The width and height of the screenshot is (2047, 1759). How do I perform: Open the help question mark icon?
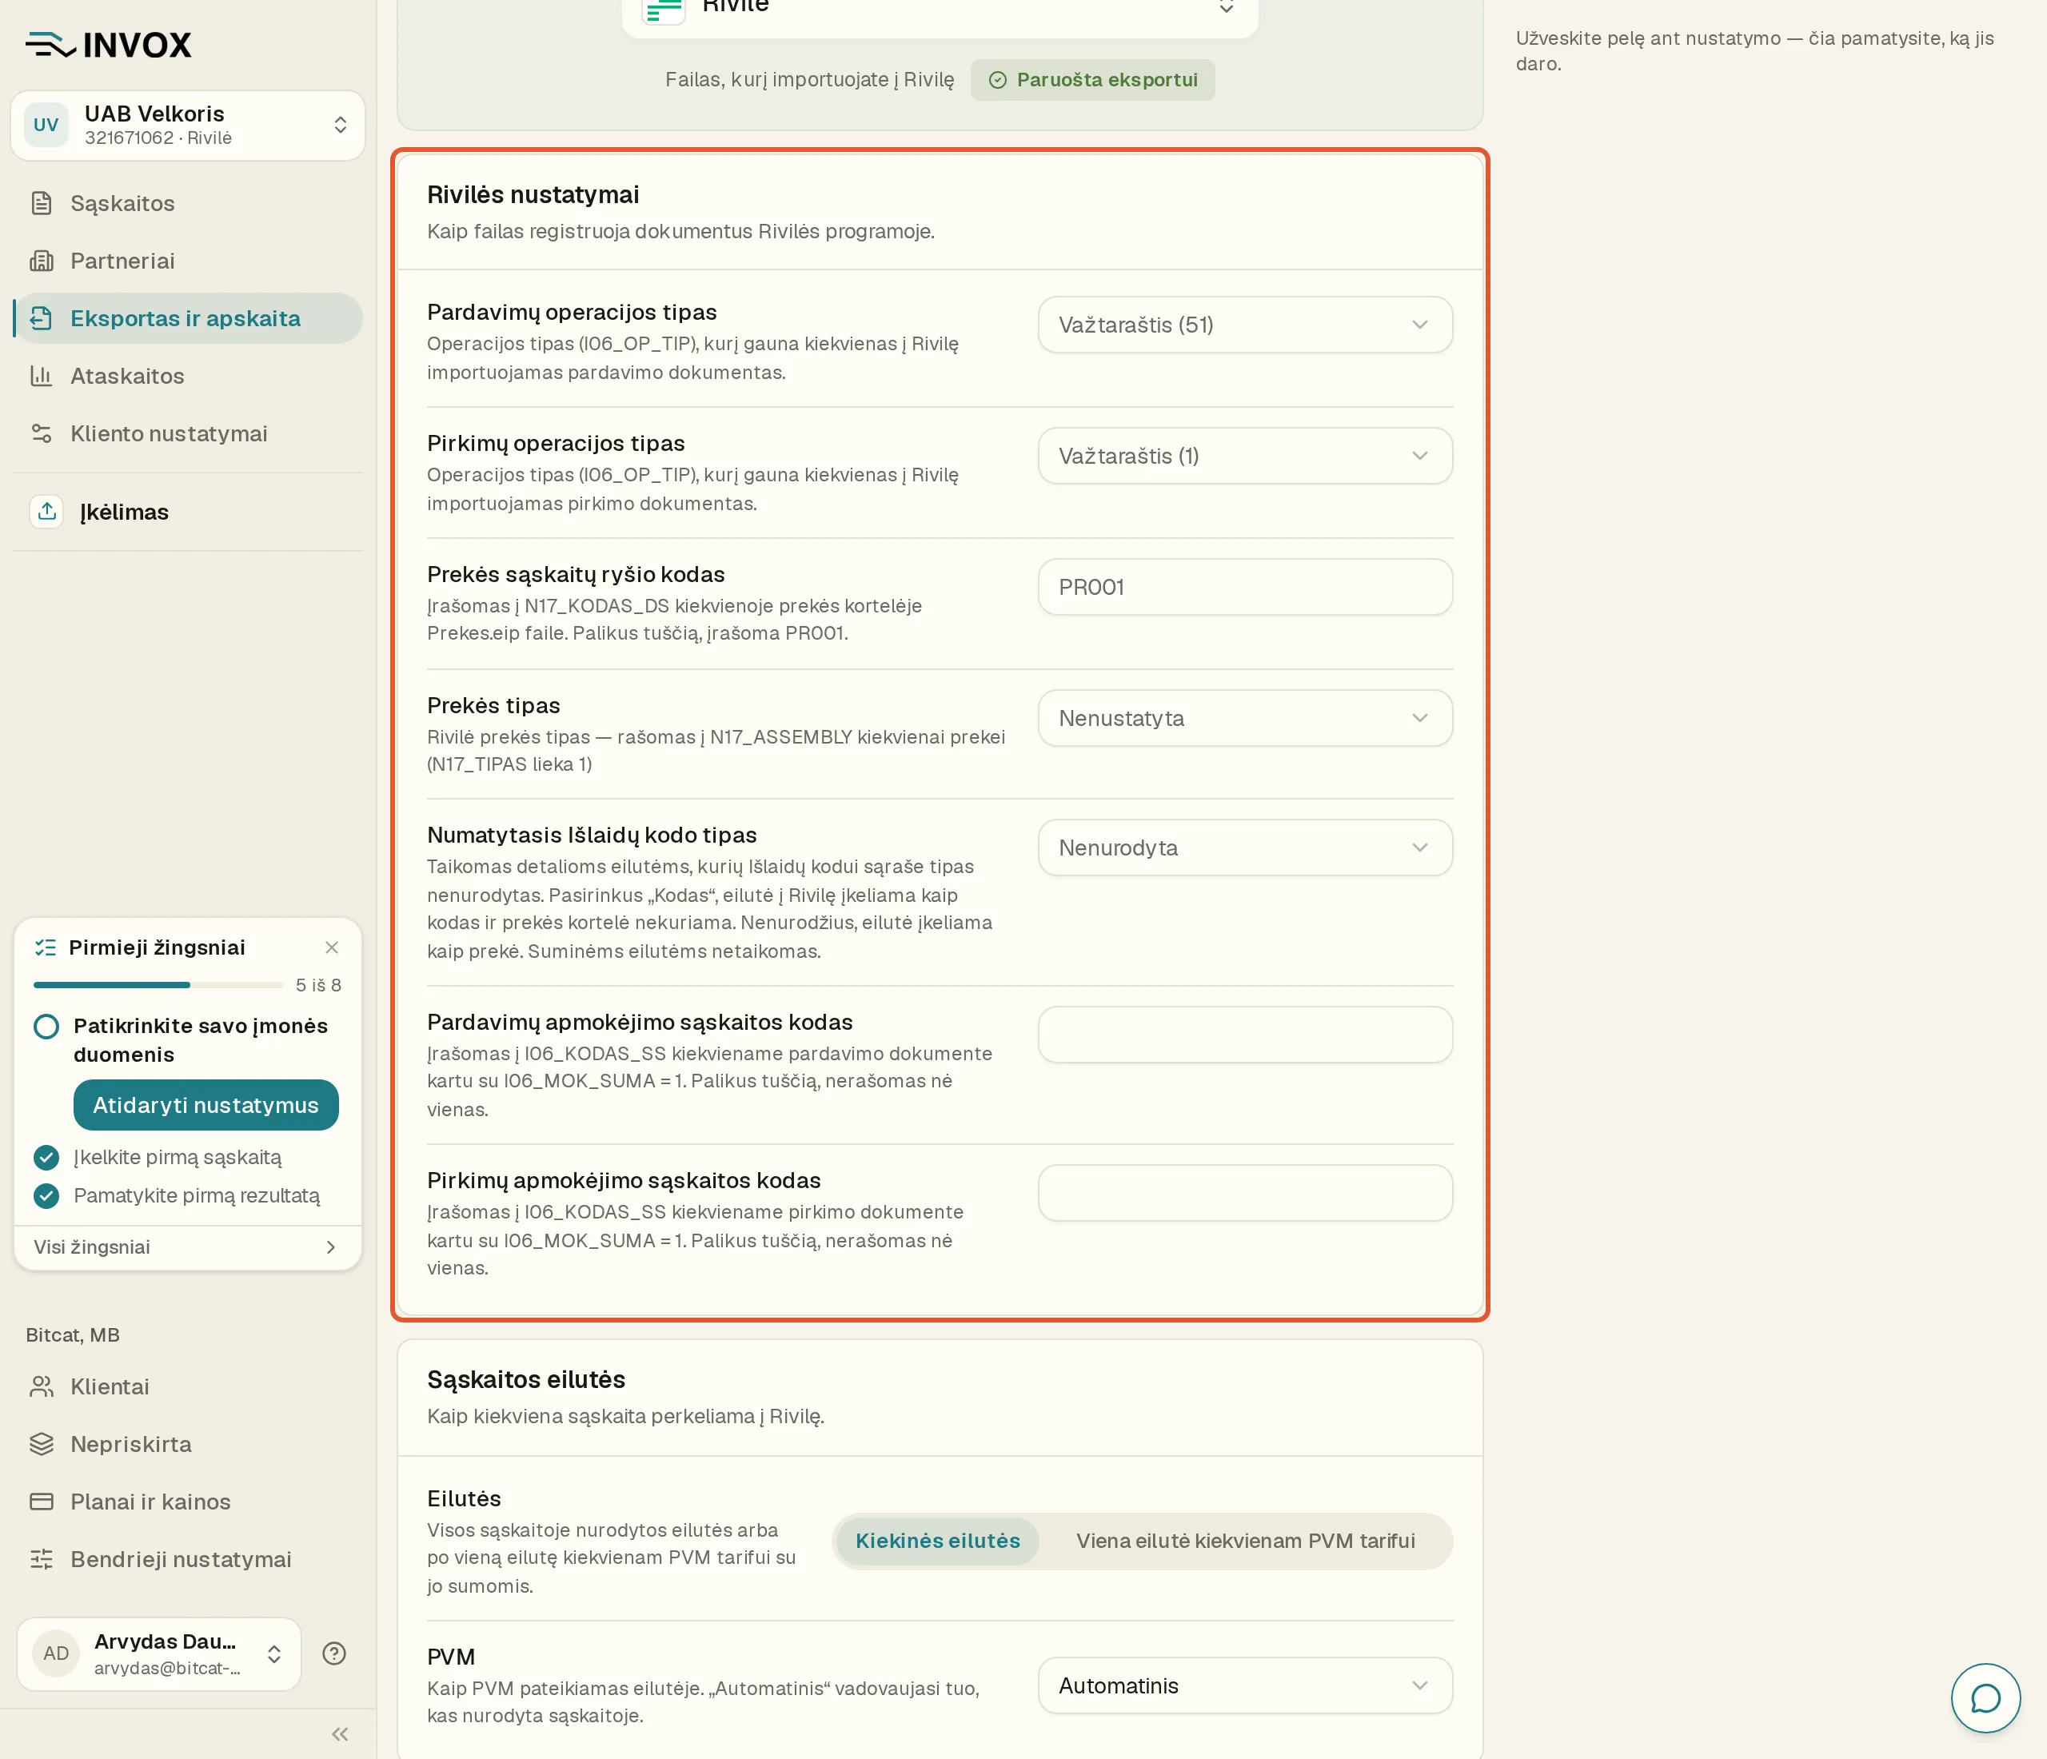[x=334, y=1653]
